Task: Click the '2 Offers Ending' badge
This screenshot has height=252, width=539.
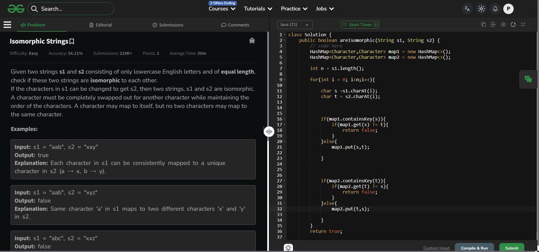Action: (222, 3)
